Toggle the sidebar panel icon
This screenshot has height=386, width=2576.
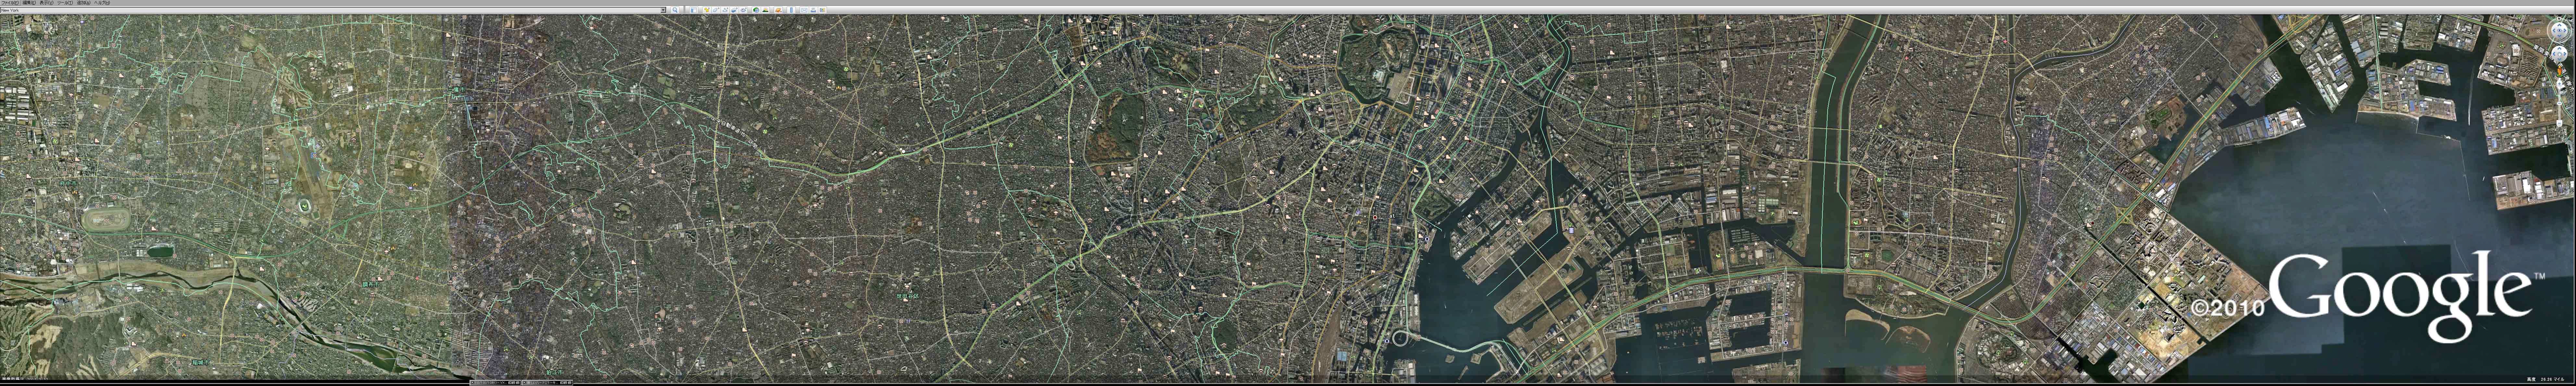(694, 10)
